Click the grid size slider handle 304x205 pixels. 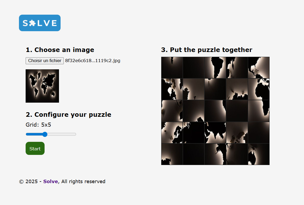tap(45, 134)
